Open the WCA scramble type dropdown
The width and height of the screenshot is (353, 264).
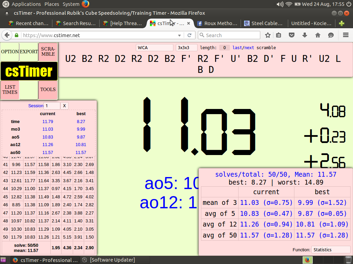[x=154, y=47]
